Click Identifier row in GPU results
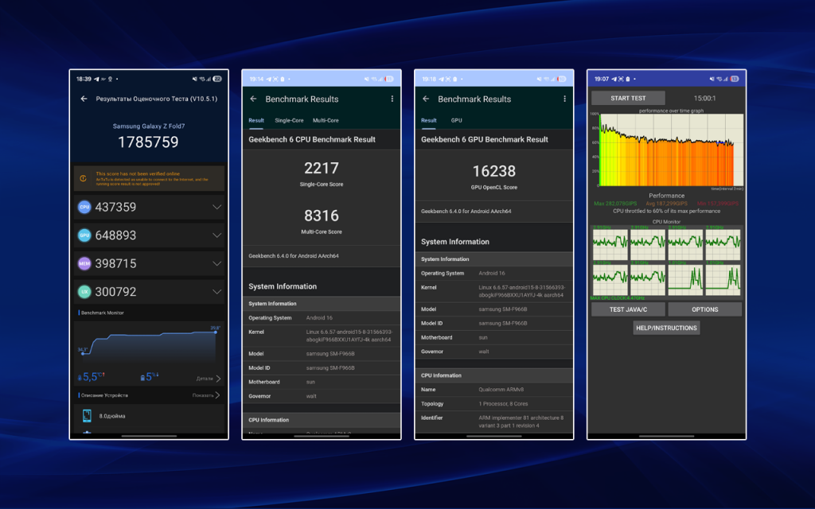The height and width of the screenshot is (509, 815). click(x=493, y=422)
